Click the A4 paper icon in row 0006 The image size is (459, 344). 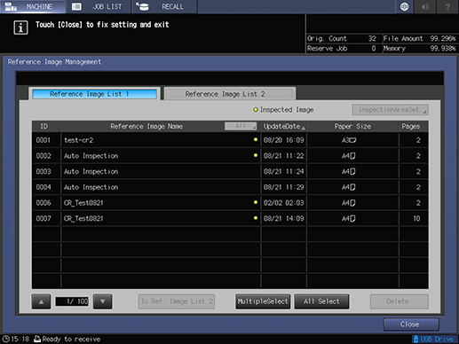[349, 203]
